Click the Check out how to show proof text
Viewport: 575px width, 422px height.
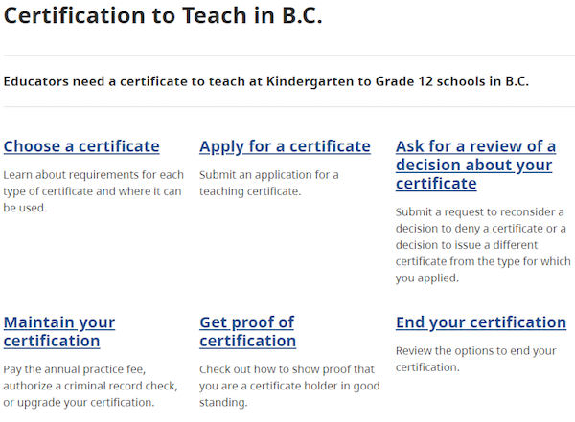point(289,386)
